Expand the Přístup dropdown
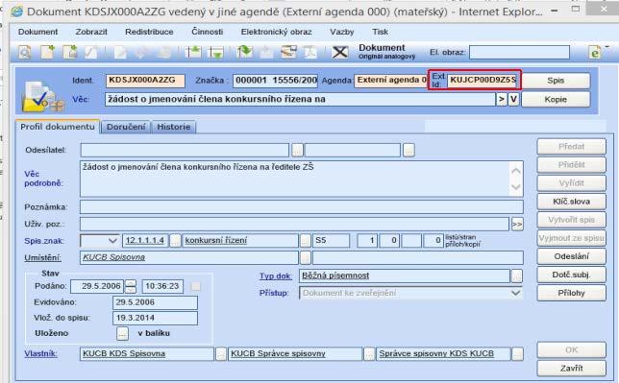The height and width of the screenshot is (383, 619). (515, 293)
